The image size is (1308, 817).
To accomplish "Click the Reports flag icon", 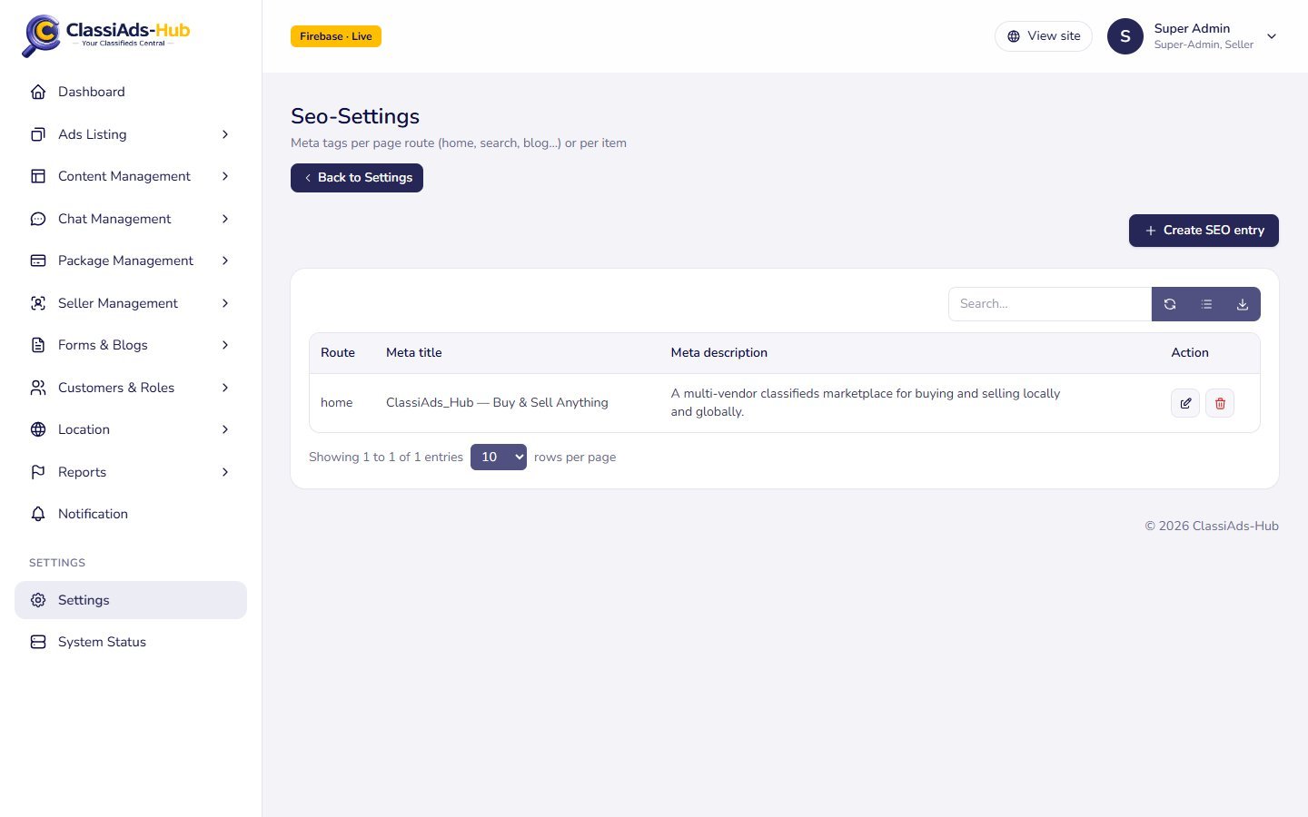I will 38,472.
